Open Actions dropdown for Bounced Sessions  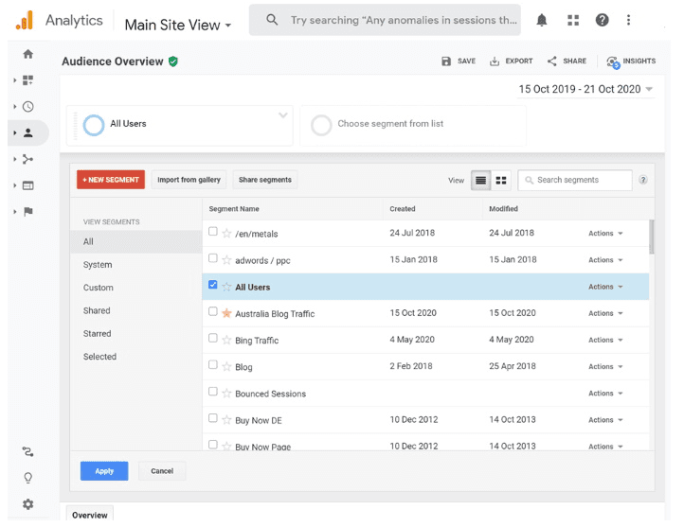point(605,394)
